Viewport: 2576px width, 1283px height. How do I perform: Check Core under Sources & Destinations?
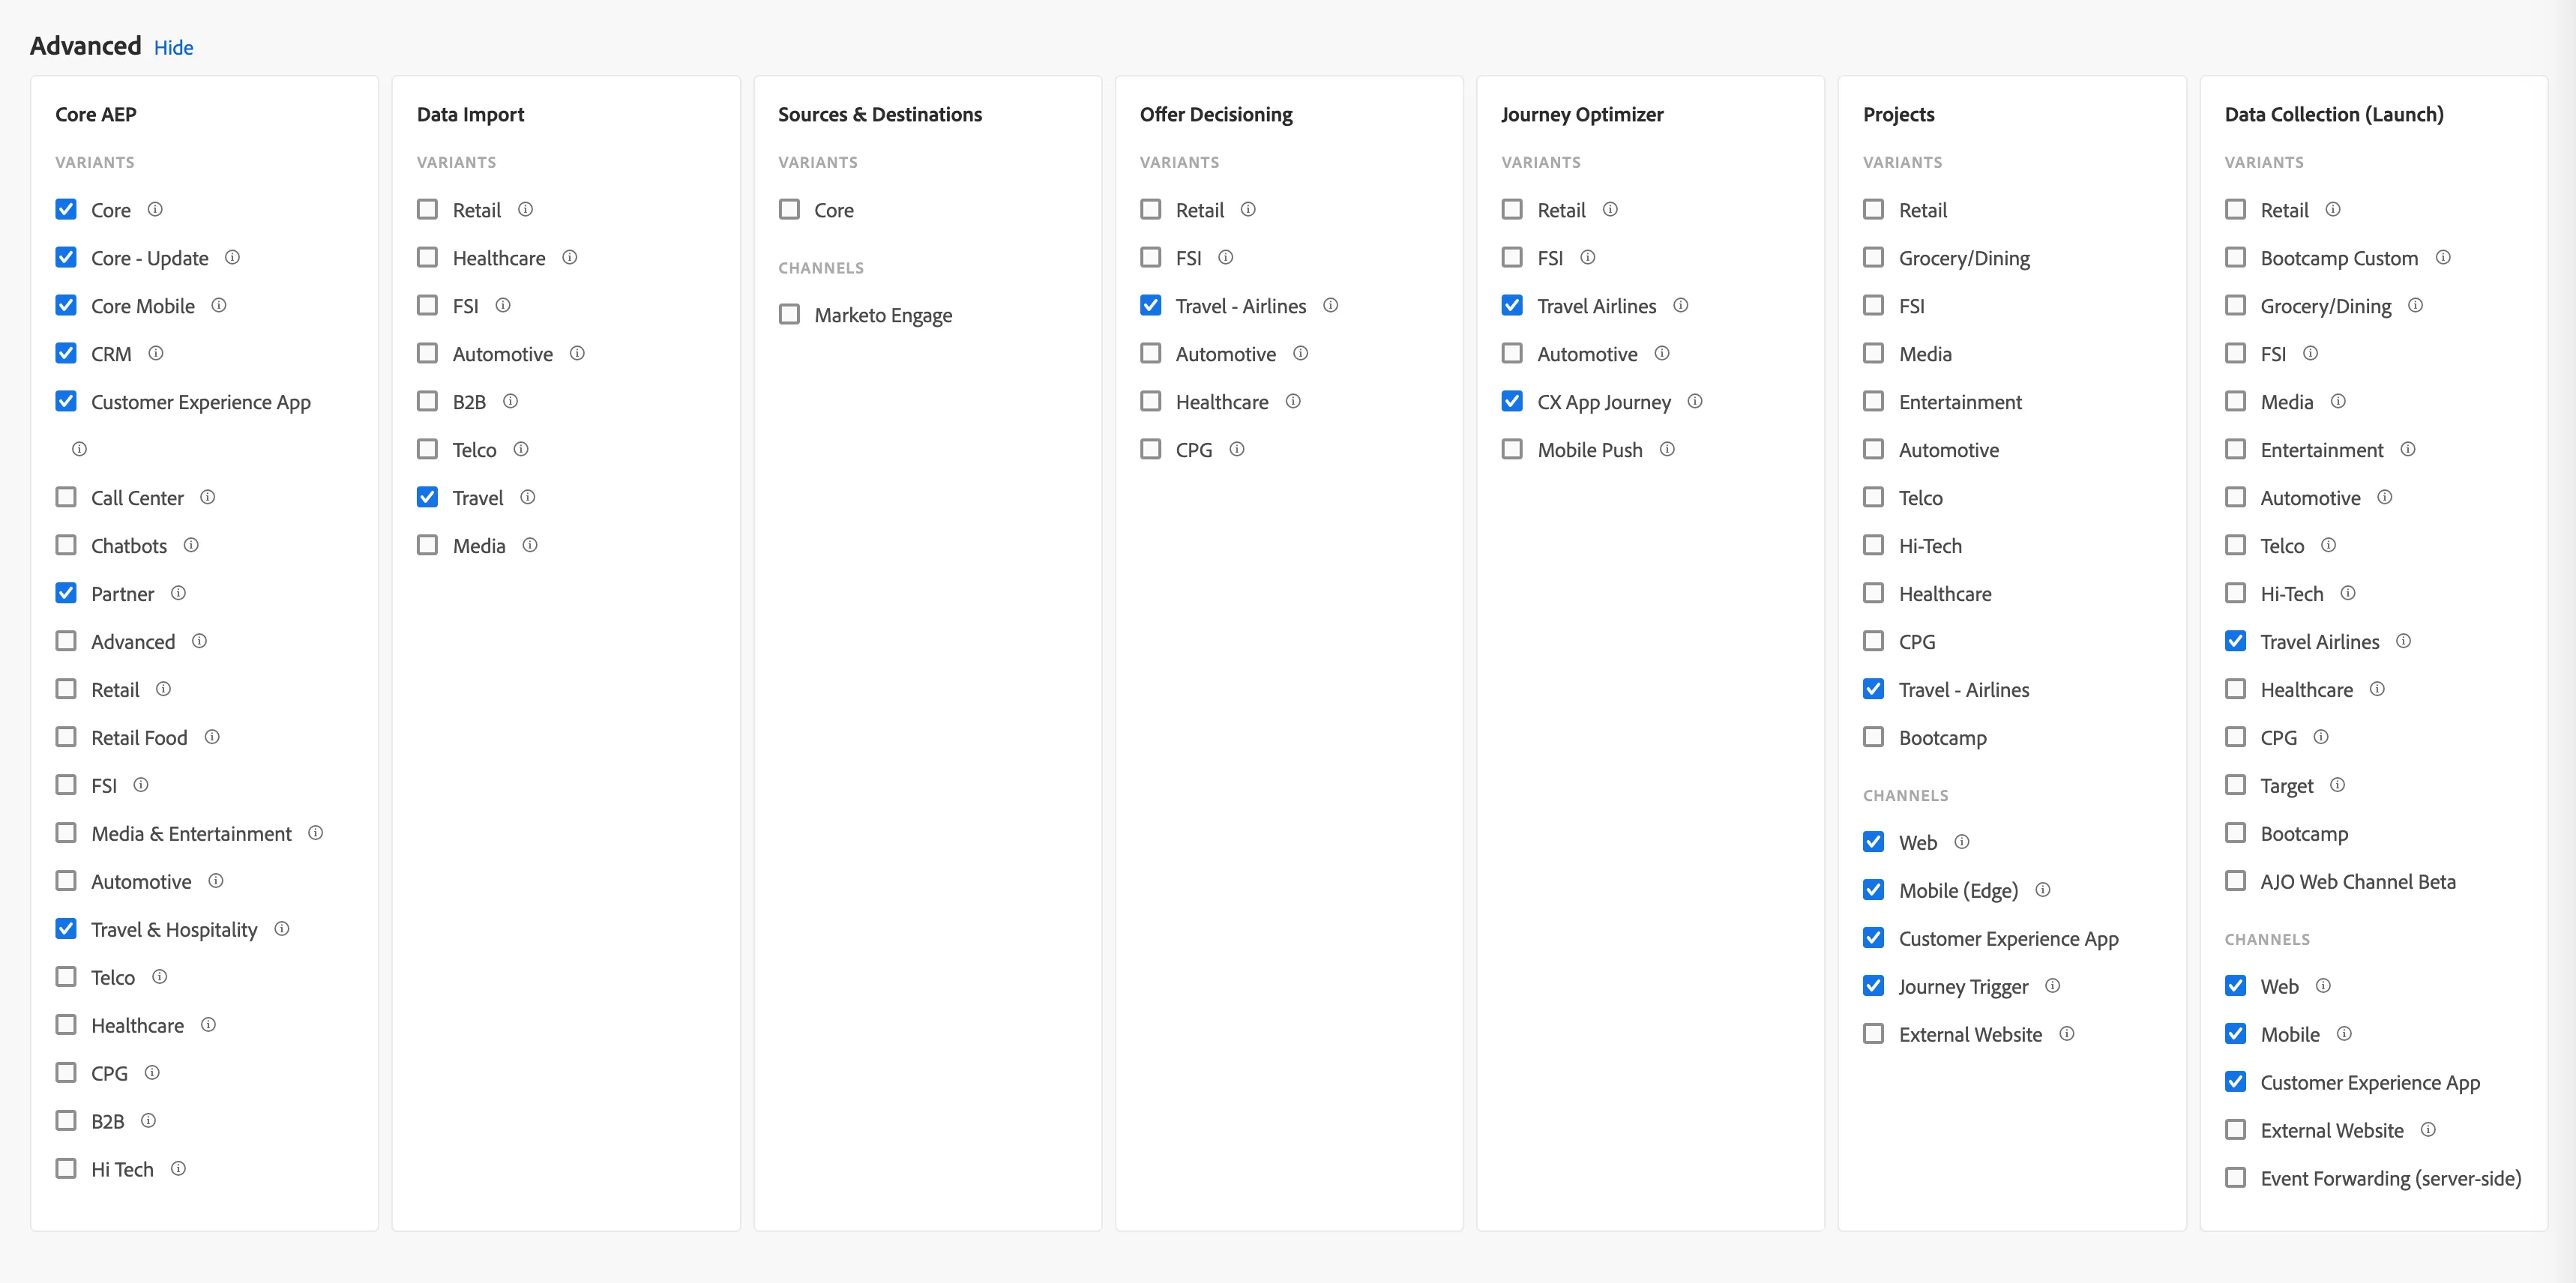click(x=789, y=209)
